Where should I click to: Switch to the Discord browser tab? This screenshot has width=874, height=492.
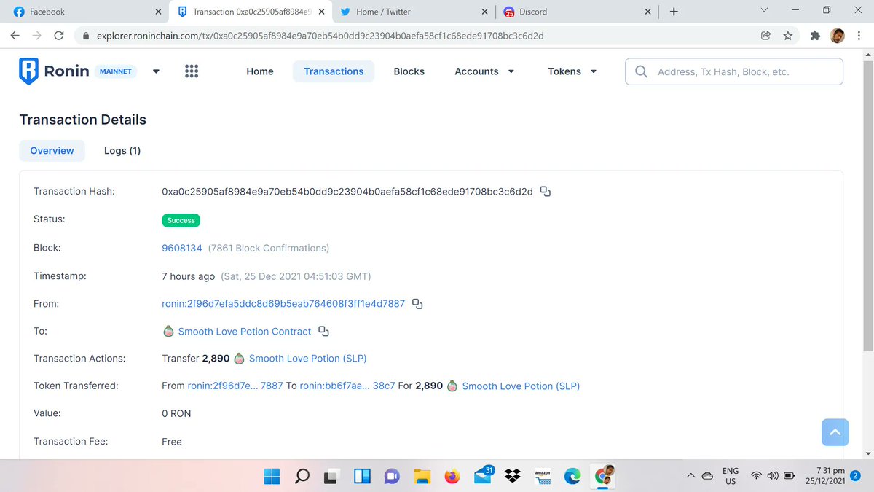click(x=578, y=12)
